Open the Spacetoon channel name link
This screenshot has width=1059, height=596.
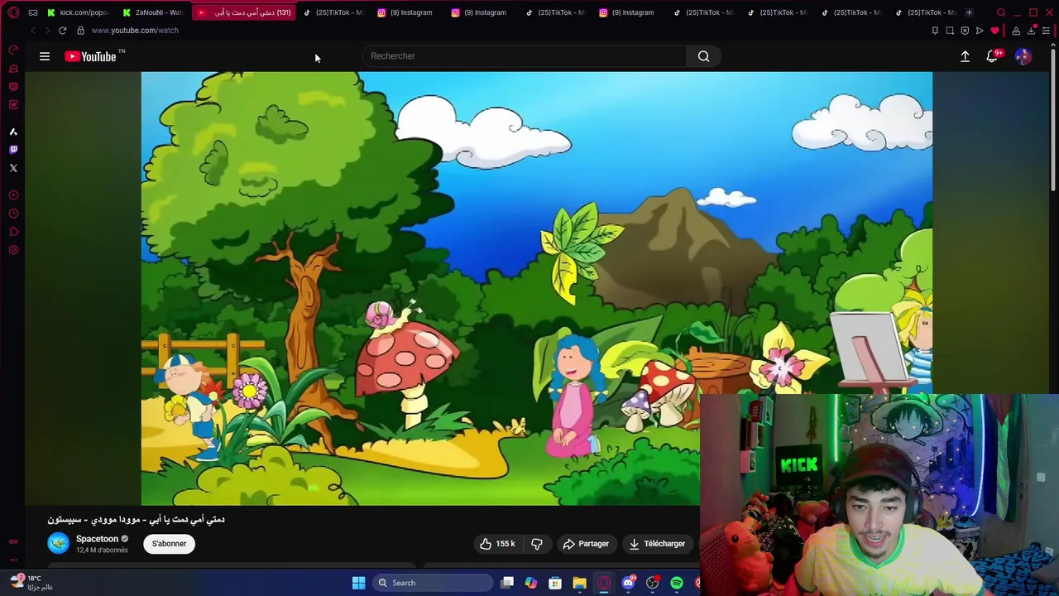point(97,539)
